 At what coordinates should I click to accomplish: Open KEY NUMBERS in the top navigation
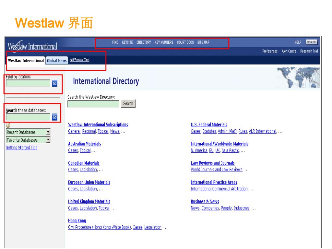tap(164, 42)
